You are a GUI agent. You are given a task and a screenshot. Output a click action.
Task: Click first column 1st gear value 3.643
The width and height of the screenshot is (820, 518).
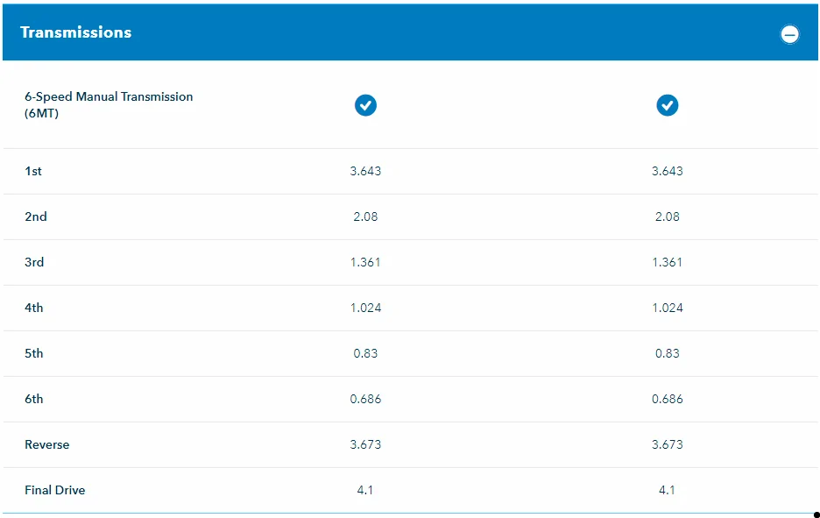pos(365,171)
